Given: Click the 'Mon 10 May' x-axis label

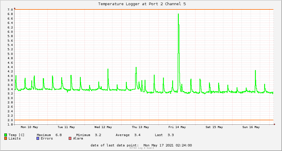Looking at the screenshot, I should (29, 127).
